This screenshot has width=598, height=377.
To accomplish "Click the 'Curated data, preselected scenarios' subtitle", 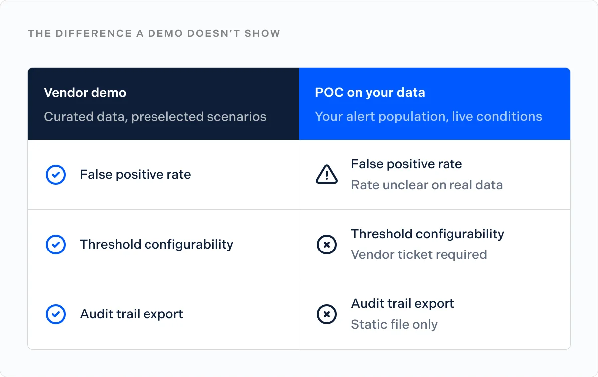I will point(155,117).
